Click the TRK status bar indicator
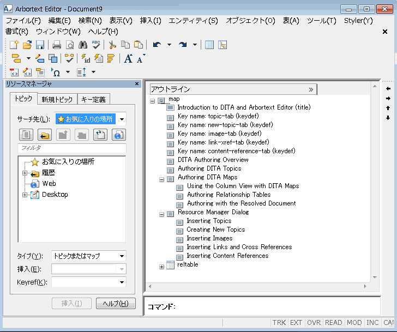 [x=279, y=322]
